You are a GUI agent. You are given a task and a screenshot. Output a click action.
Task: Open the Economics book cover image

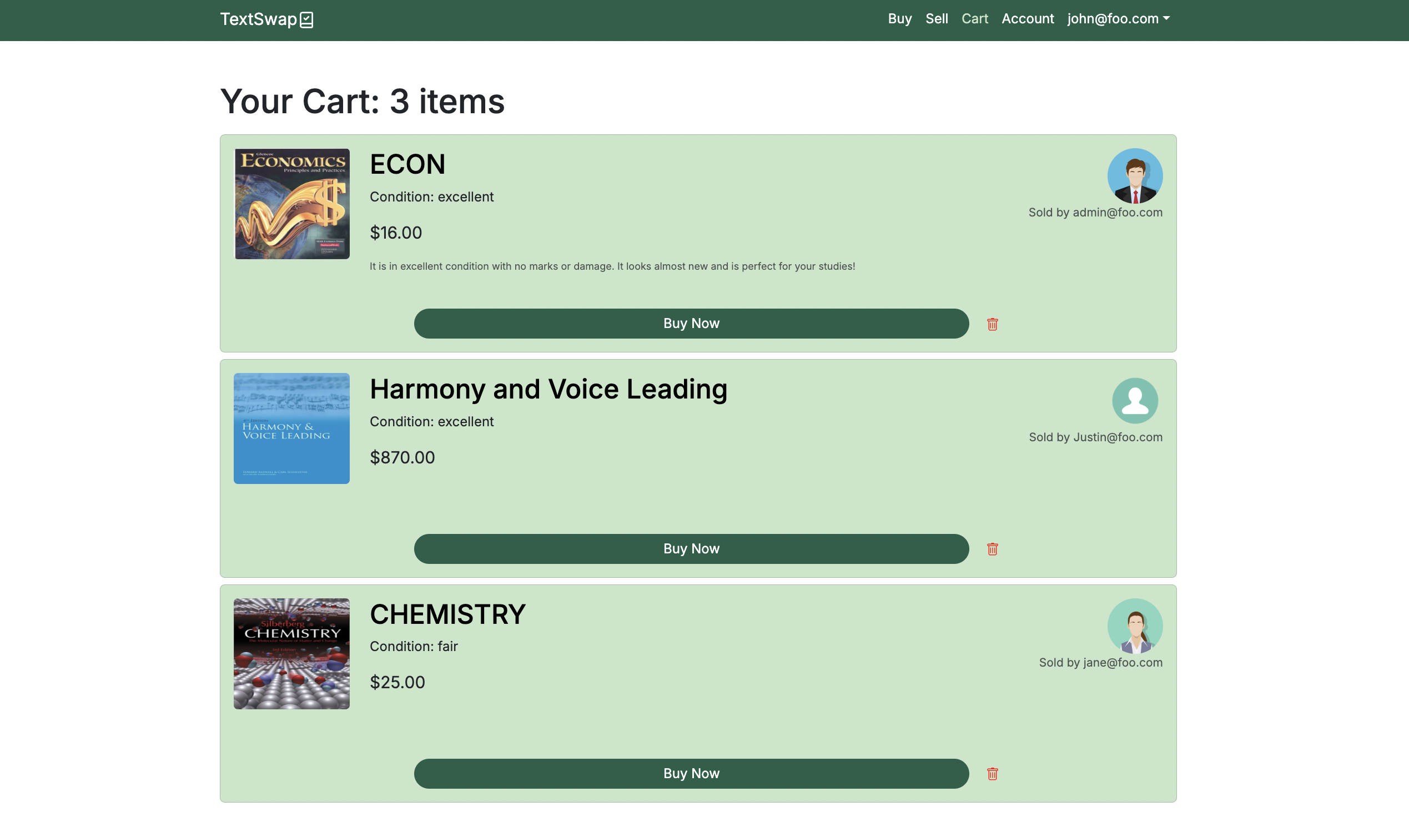pos(291,204)
